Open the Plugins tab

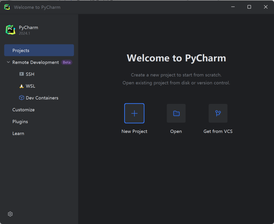point(20,121)
